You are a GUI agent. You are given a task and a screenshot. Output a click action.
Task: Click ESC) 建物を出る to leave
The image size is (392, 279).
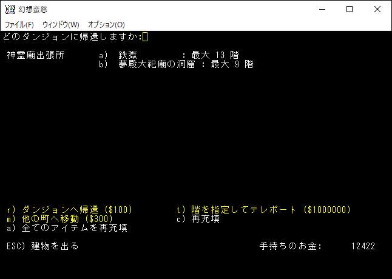pos(42,246)
